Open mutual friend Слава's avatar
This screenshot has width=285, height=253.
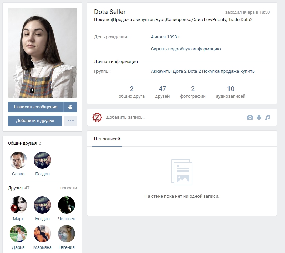[x=18, y=160]
